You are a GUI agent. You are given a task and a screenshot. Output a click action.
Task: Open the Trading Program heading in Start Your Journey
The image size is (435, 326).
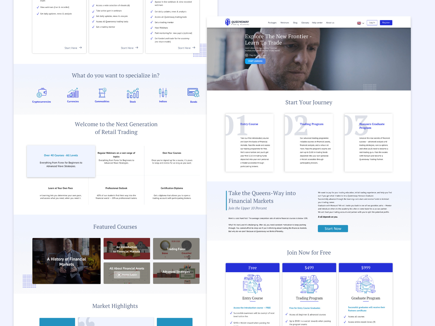tap(312, 124)
